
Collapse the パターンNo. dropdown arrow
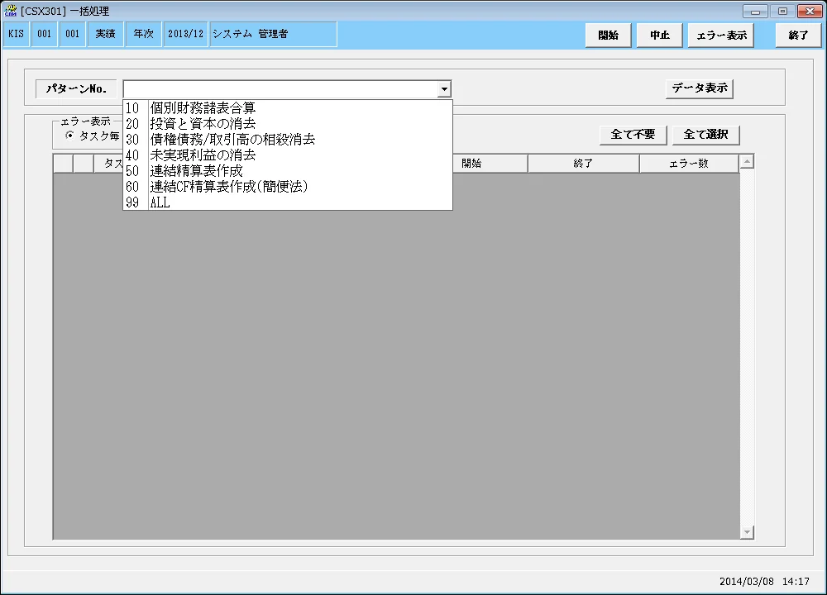pyautogui.click(x=444, y=89)
